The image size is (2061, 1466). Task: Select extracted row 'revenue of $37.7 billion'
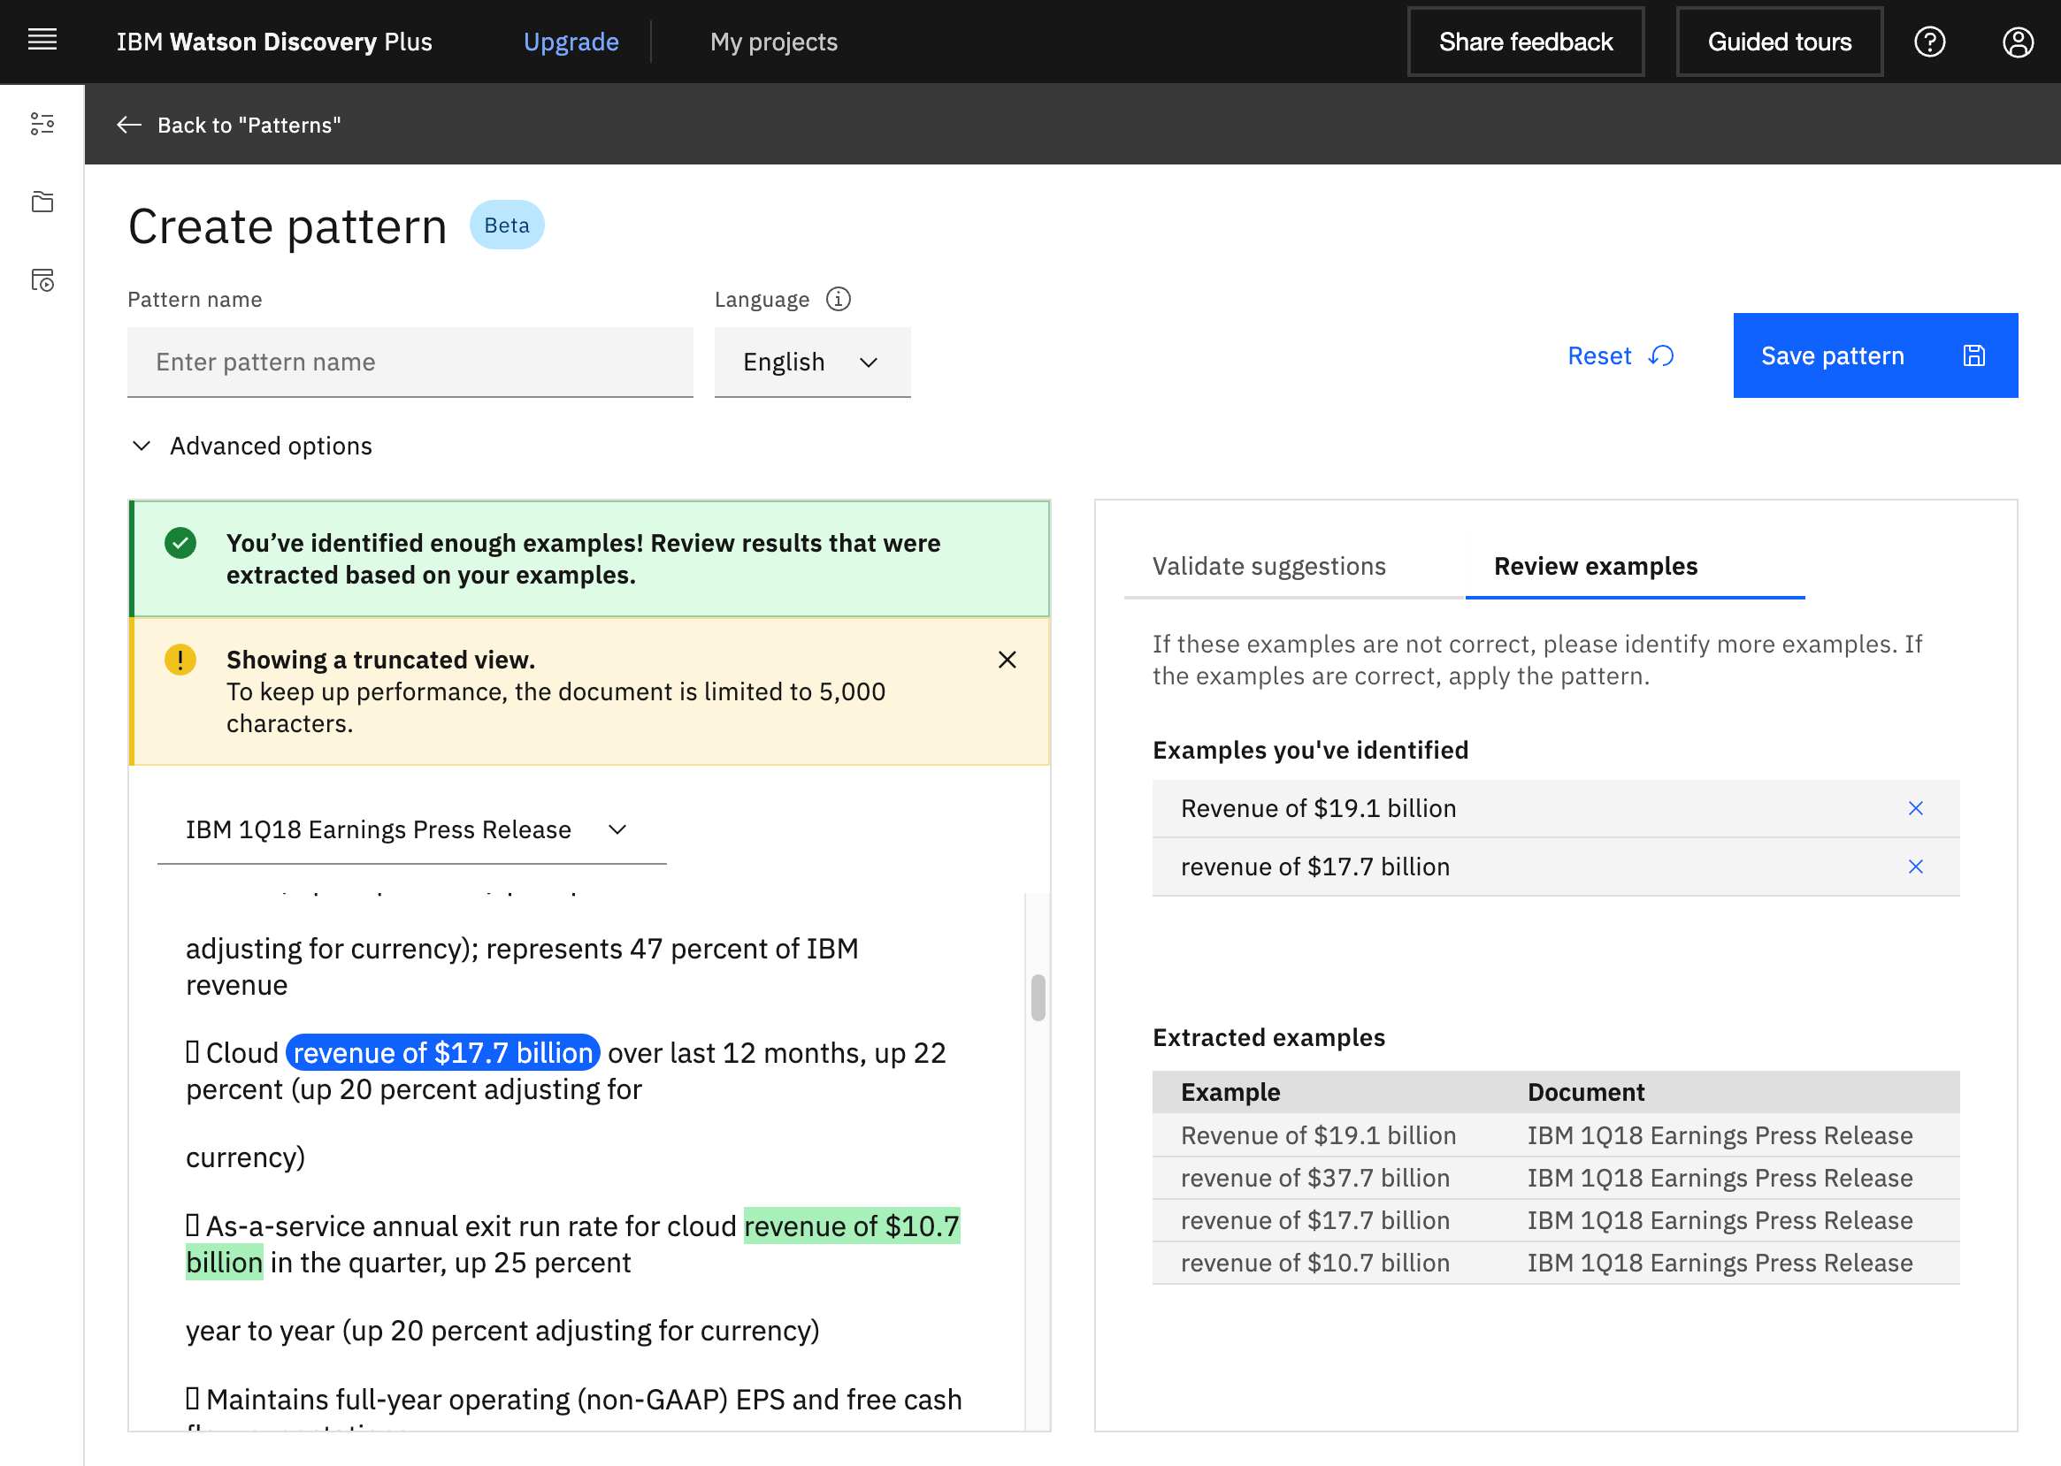pos(1555,1178)
